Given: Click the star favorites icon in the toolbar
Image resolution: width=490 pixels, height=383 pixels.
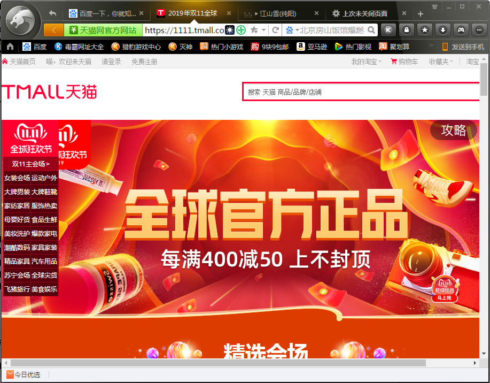Looking at the screenshot, I should pos(424,30).
